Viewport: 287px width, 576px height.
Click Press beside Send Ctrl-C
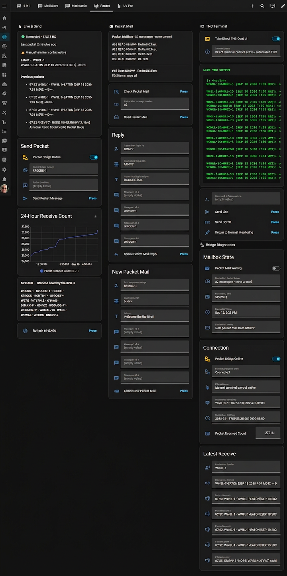275,222
